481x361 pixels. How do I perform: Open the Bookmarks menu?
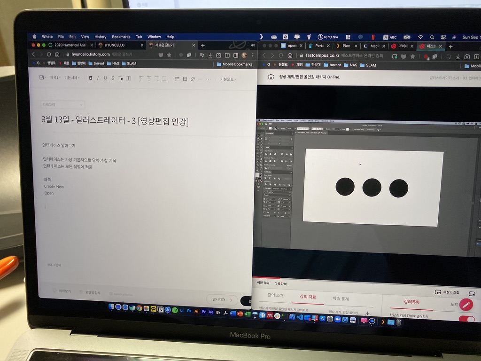click(121, 37)
